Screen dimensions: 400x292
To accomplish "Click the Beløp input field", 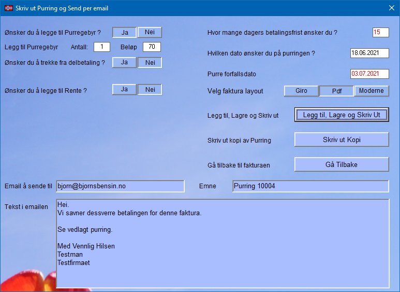I will [x=152, y=47].
